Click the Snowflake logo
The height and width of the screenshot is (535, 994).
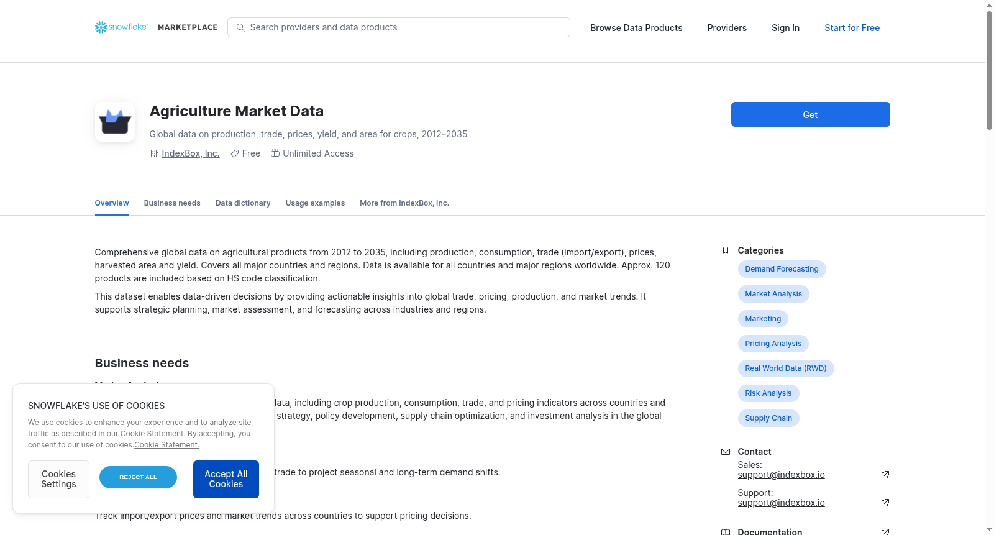[x=121, y=27]
